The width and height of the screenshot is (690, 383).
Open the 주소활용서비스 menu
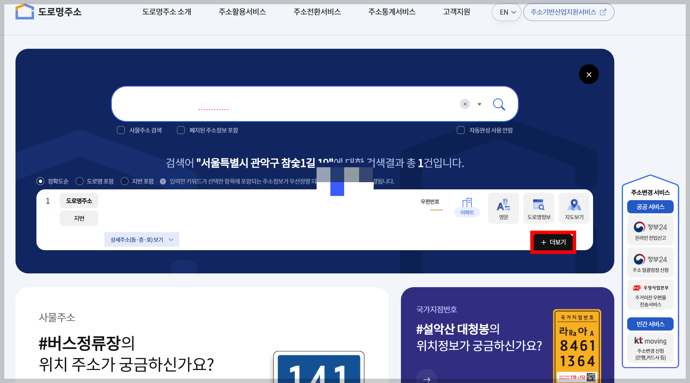tap(242, 12)
